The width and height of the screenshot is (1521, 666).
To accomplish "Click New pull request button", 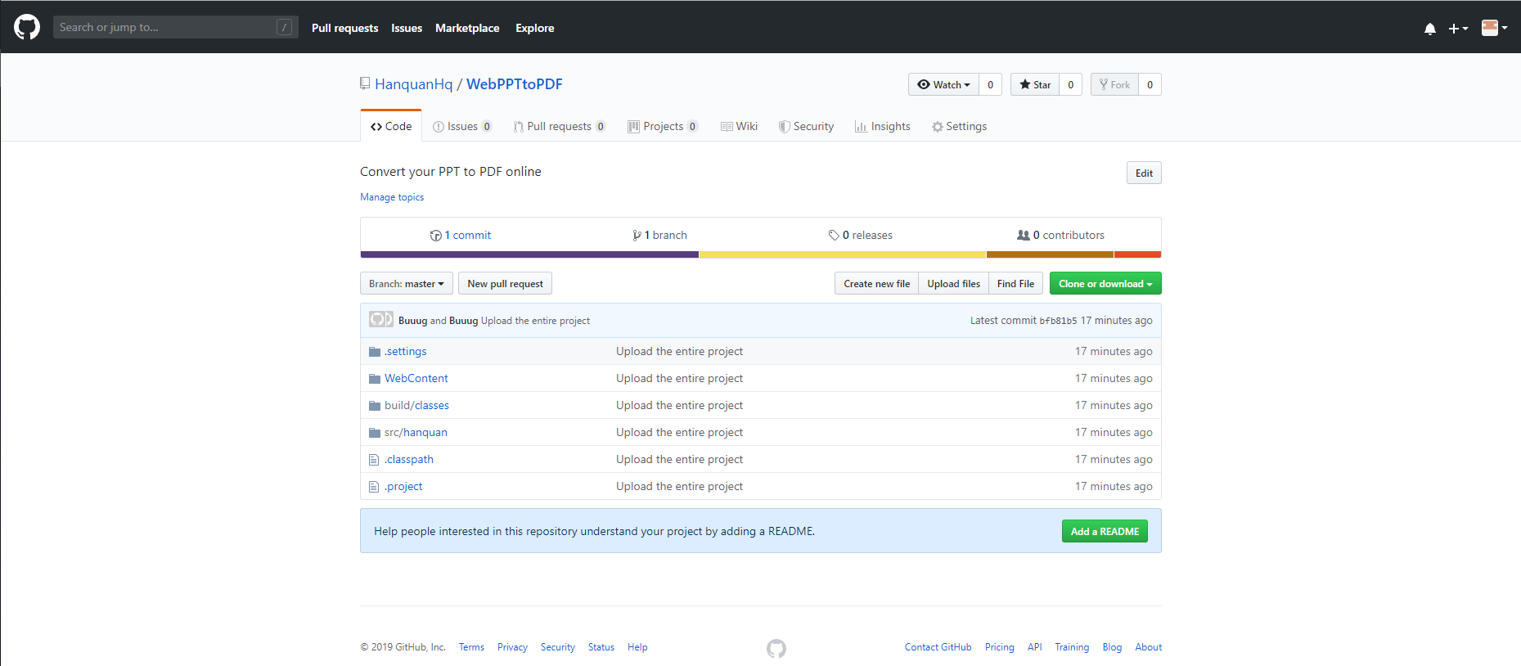I will (505, 283).
